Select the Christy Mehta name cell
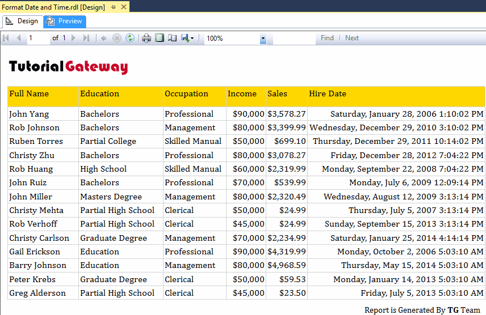Viewport: 486px width, 315px height. 43,210
